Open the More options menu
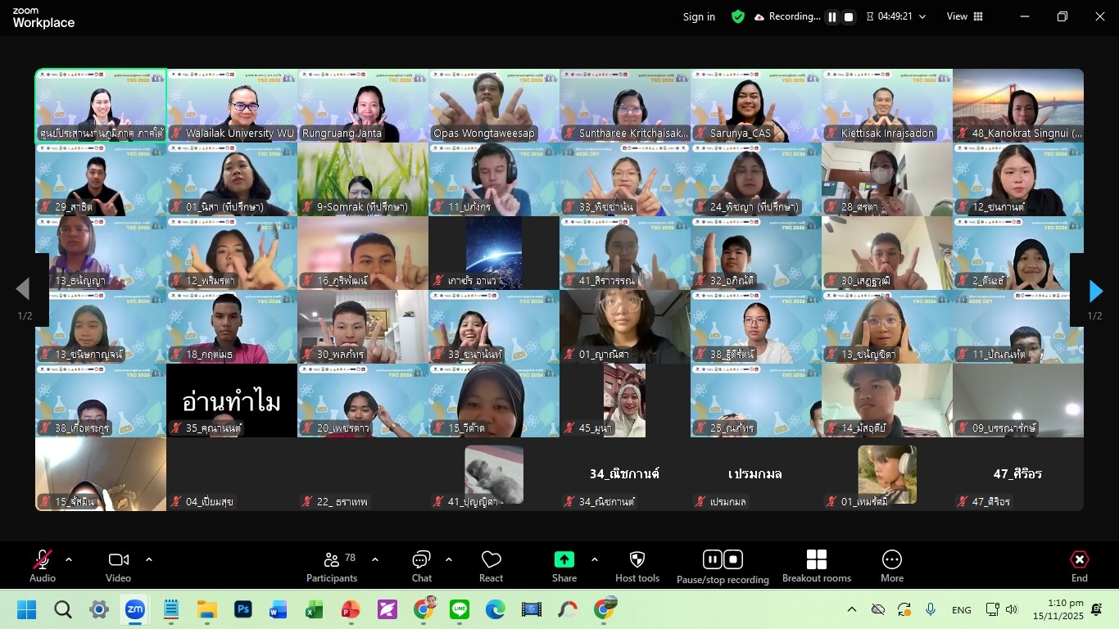1119x629 pixels. coord(892,566)
